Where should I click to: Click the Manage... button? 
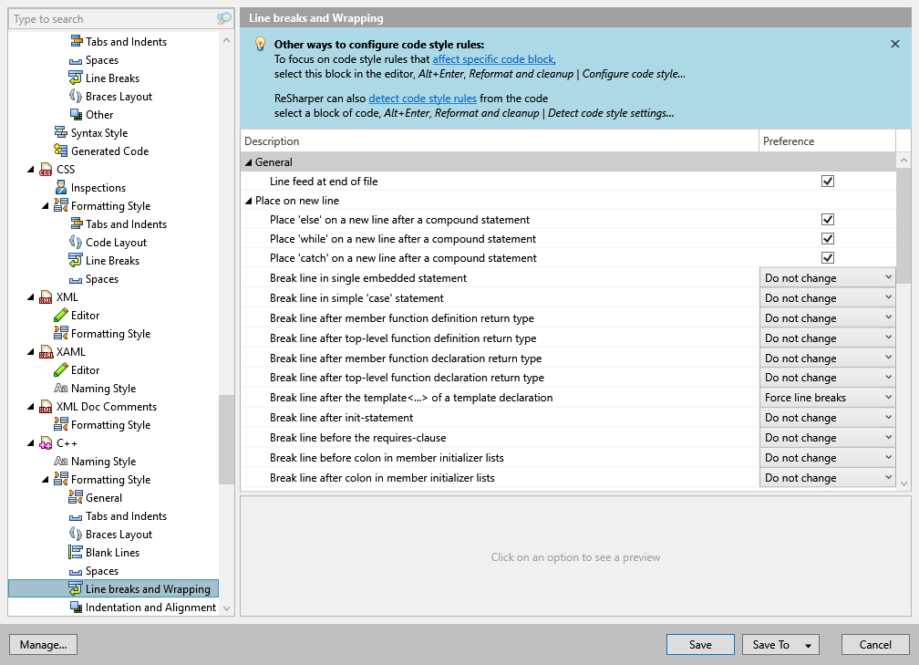(x=43, y=645)
